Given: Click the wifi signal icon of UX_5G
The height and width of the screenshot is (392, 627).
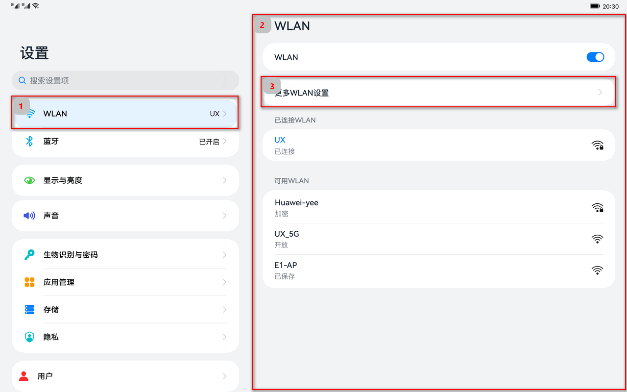Looking at the screenshot, I should (x=598, y=239).
